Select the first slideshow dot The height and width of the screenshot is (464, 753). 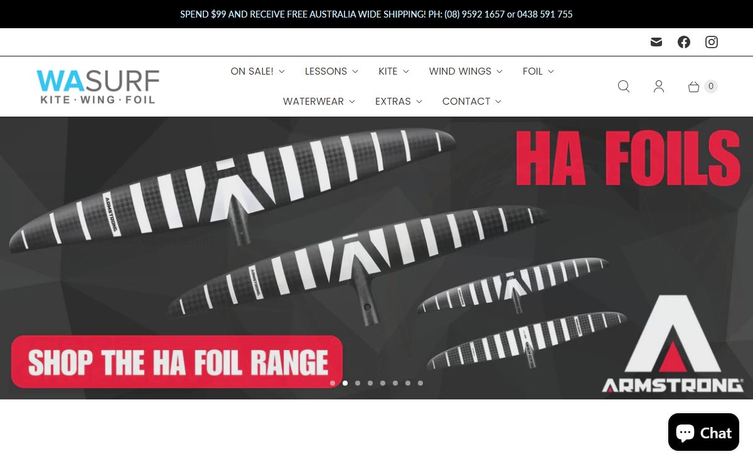point(333,383)
